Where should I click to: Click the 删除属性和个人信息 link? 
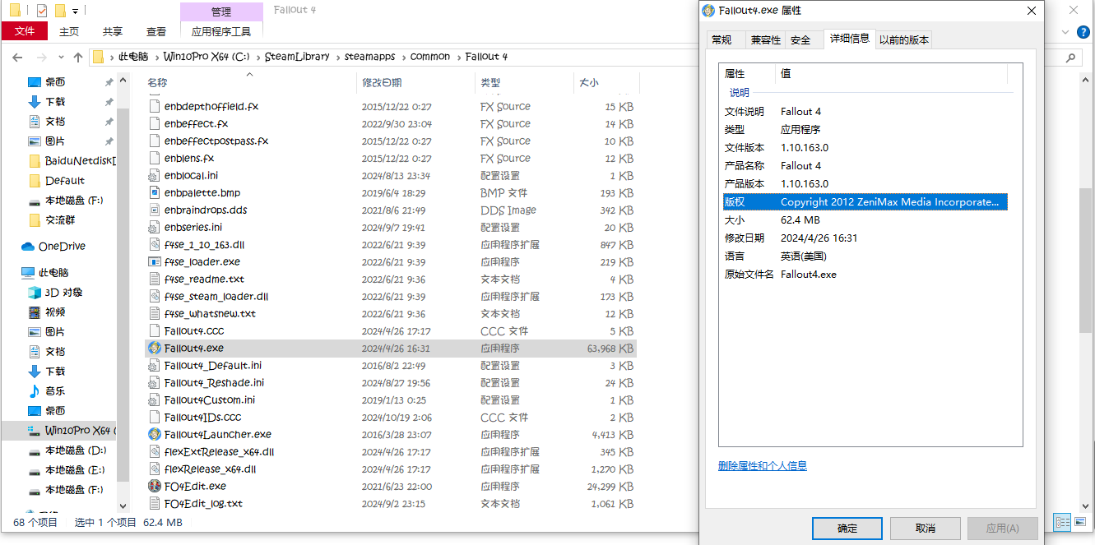click(762, 466)
